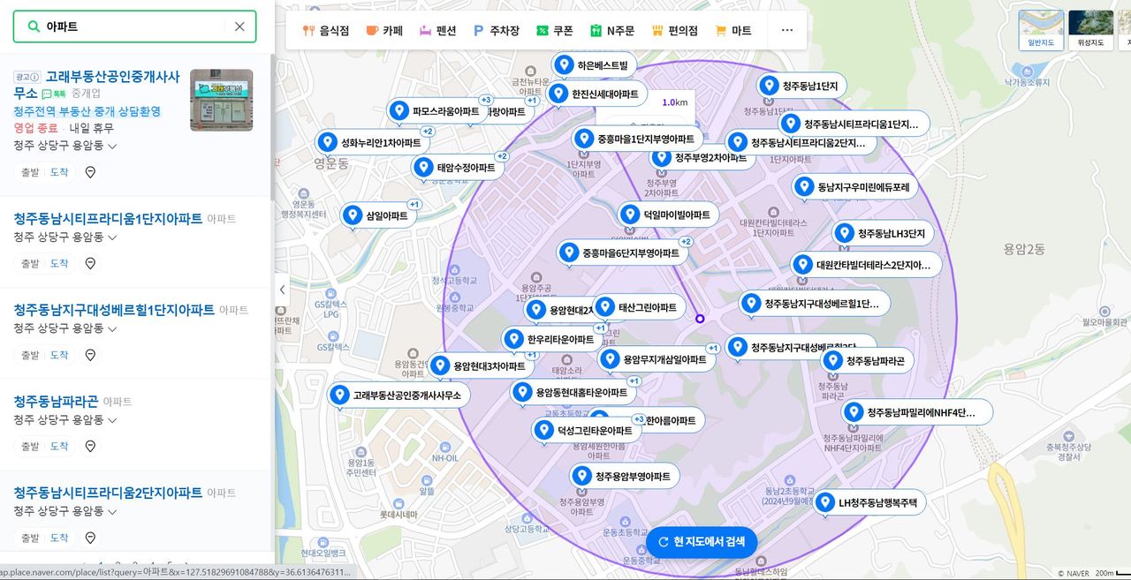Open 청주동남파라곤 listing in results
Viewport: 1131px width, 580px height.
pyautogui.click(x=56, y=401)
